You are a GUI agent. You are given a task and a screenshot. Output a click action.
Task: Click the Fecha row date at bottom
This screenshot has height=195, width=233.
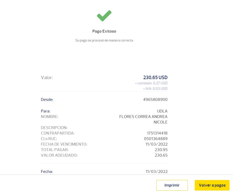(x=156, y=172)
